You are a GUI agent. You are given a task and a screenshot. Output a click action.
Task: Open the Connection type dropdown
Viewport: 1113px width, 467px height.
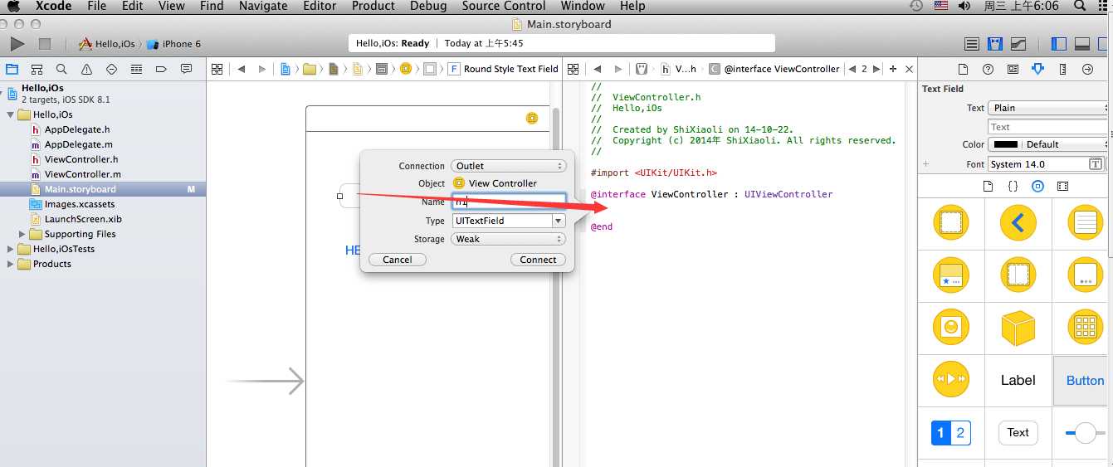coord(509,166)
